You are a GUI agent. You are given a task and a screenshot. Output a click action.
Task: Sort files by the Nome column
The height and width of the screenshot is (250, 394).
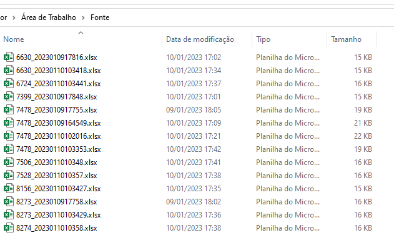(14, 39)
